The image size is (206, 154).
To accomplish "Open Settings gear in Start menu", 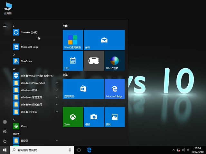I will [x=5, y=132].
